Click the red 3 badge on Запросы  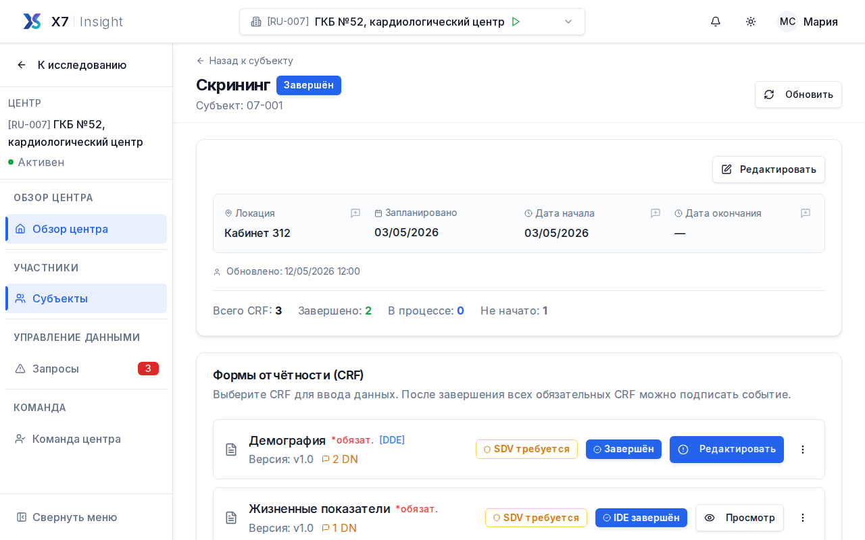148,369
